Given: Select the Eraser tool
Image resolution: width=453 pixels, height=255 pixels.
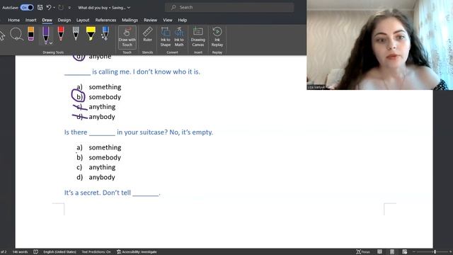Looking at the screenshot, I should [x=31, y=33].
